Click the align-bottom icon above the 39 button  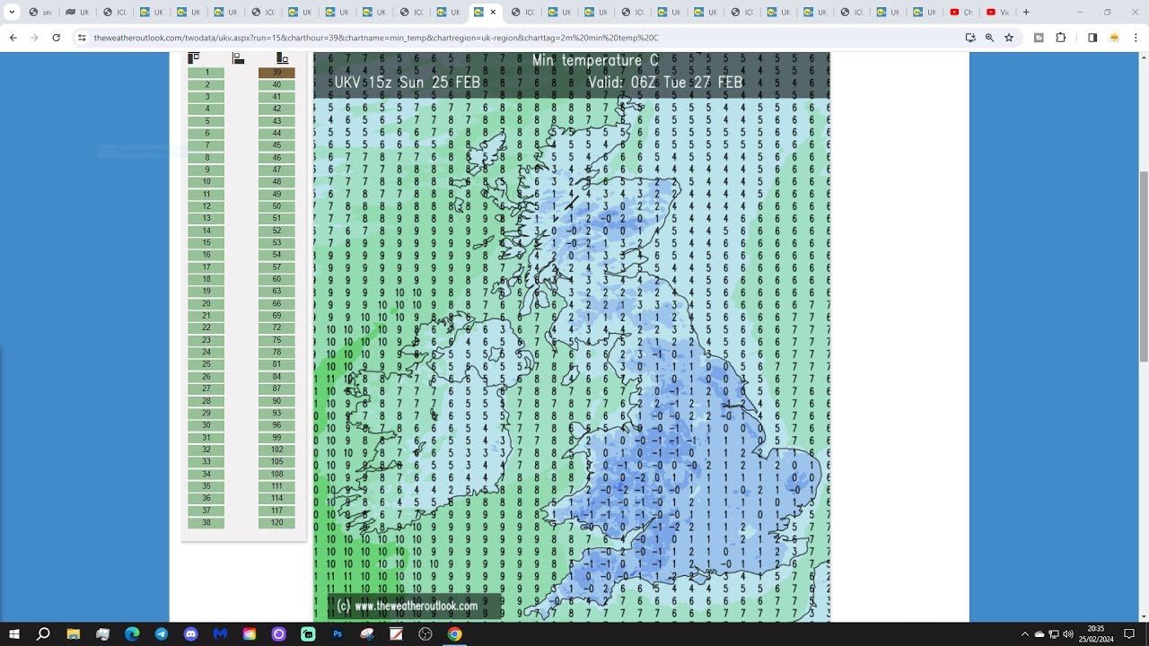tap(282, 58)
